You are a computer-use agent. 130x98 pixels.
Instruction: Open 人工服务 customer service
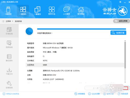[66, 11]
